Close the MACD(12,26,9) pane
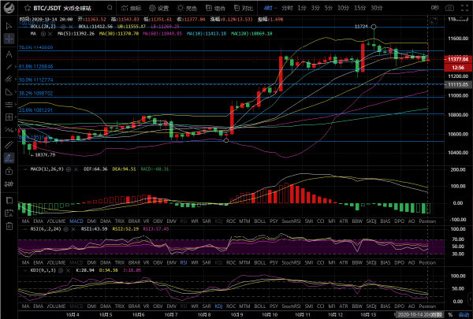Viewport: 473px width, 319px height. pos(76,169)
